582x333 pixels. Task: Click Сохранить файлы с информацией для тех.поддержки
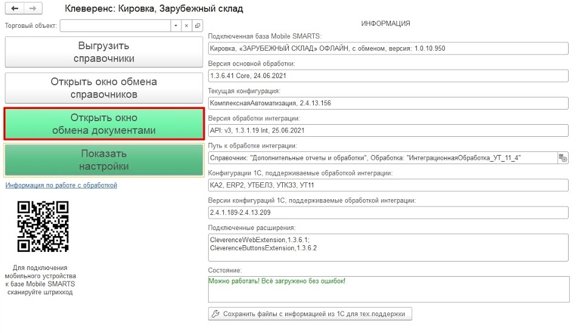click(x=310, y=314)
